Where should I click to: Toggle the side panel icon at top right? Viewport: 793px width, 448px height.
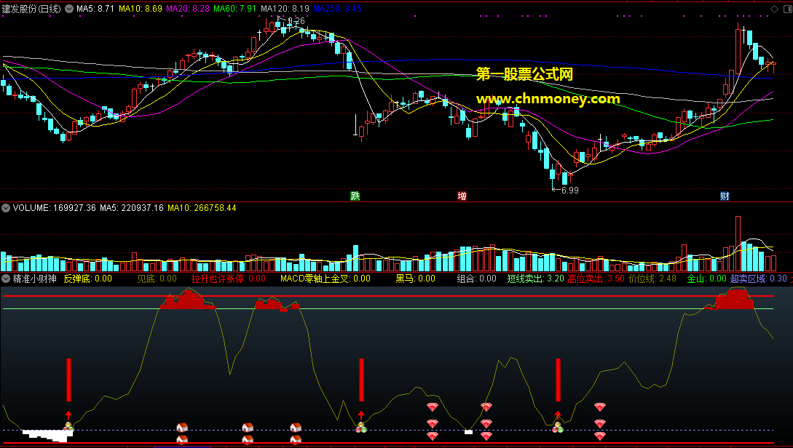(786, 9)
